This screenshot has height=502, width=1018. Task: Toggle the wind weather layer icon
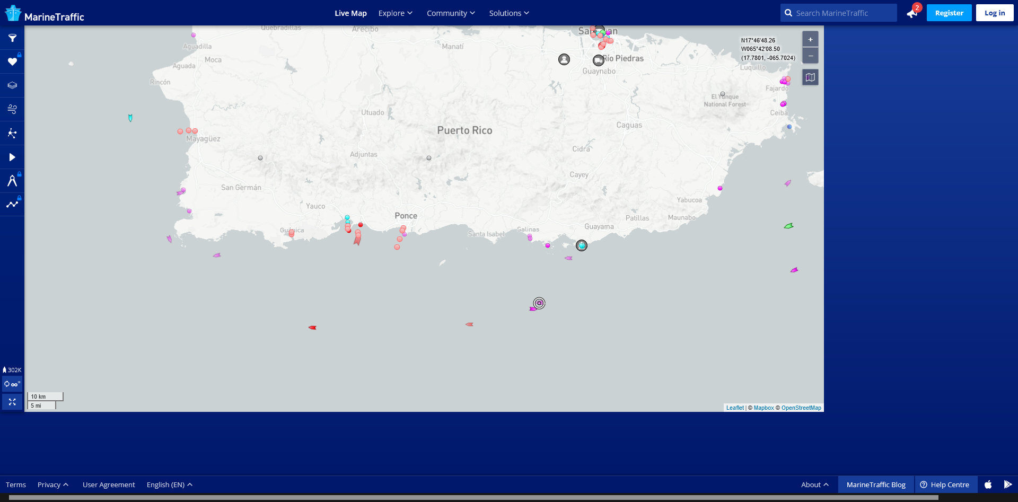pos(12,109)
